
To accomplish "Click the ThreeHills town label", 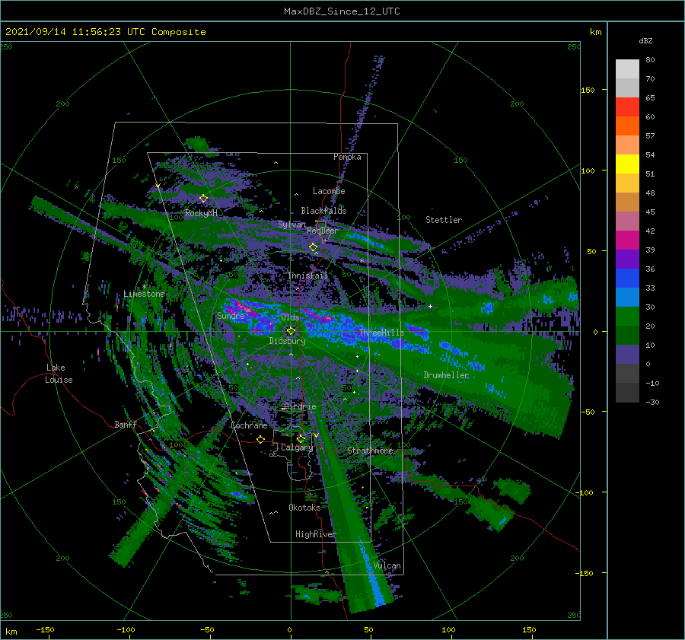I will [381, 333].
